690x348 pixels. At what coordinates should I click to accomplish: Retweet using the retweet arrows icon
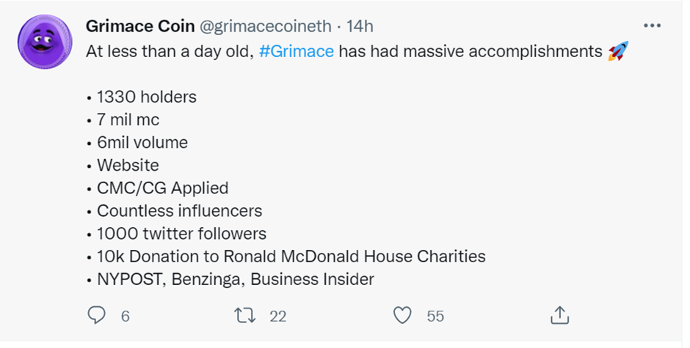[244, 316]
